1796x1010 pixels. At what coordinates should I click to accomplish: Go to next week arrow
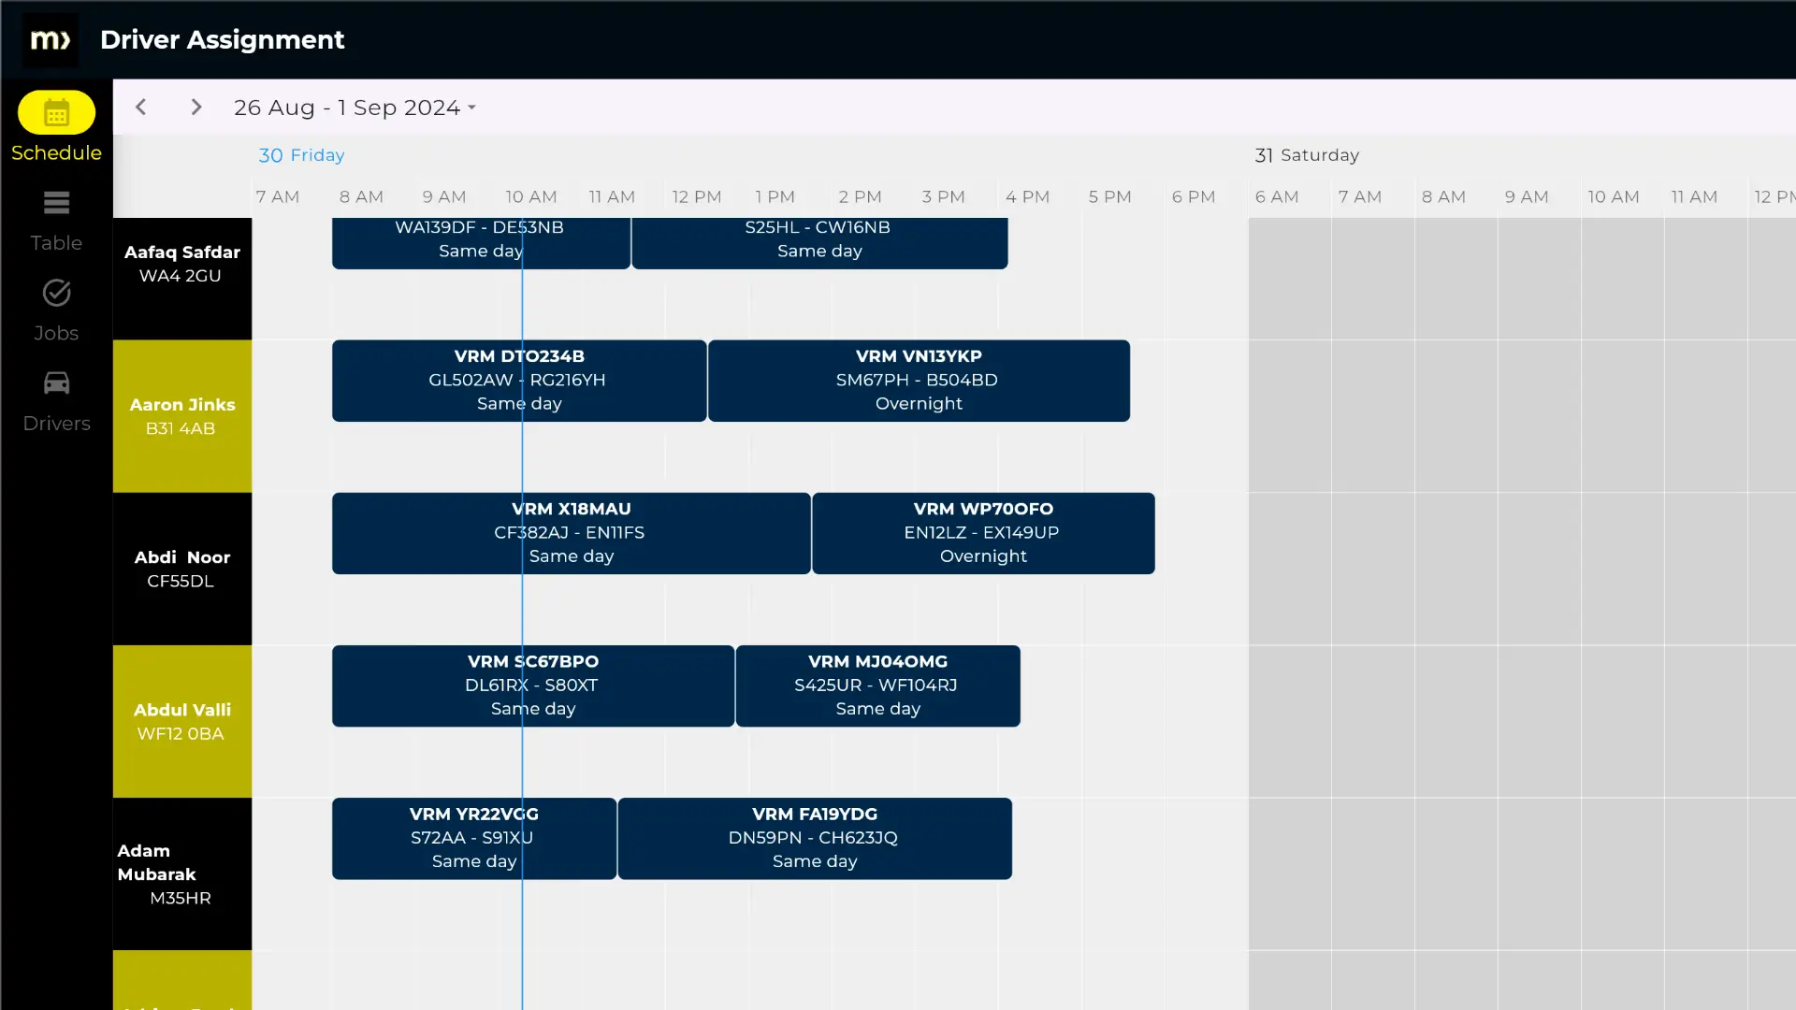coord(196,108)
